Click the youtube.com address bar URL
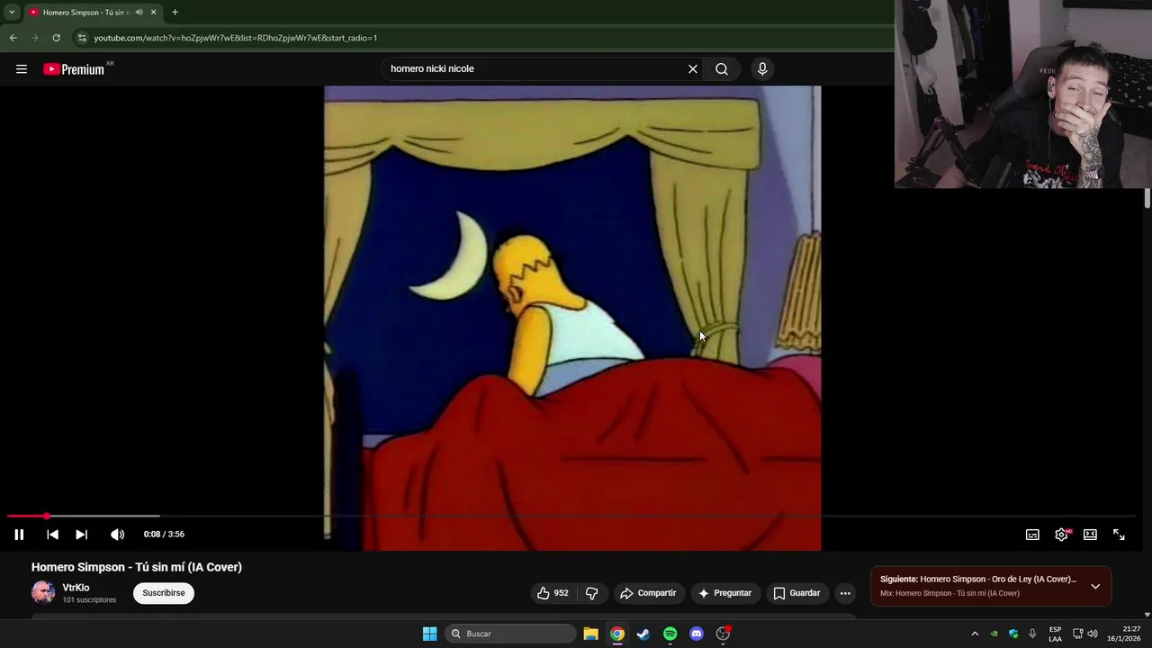The width and height of the screenshot is (1152, 648). click(236, 38)
